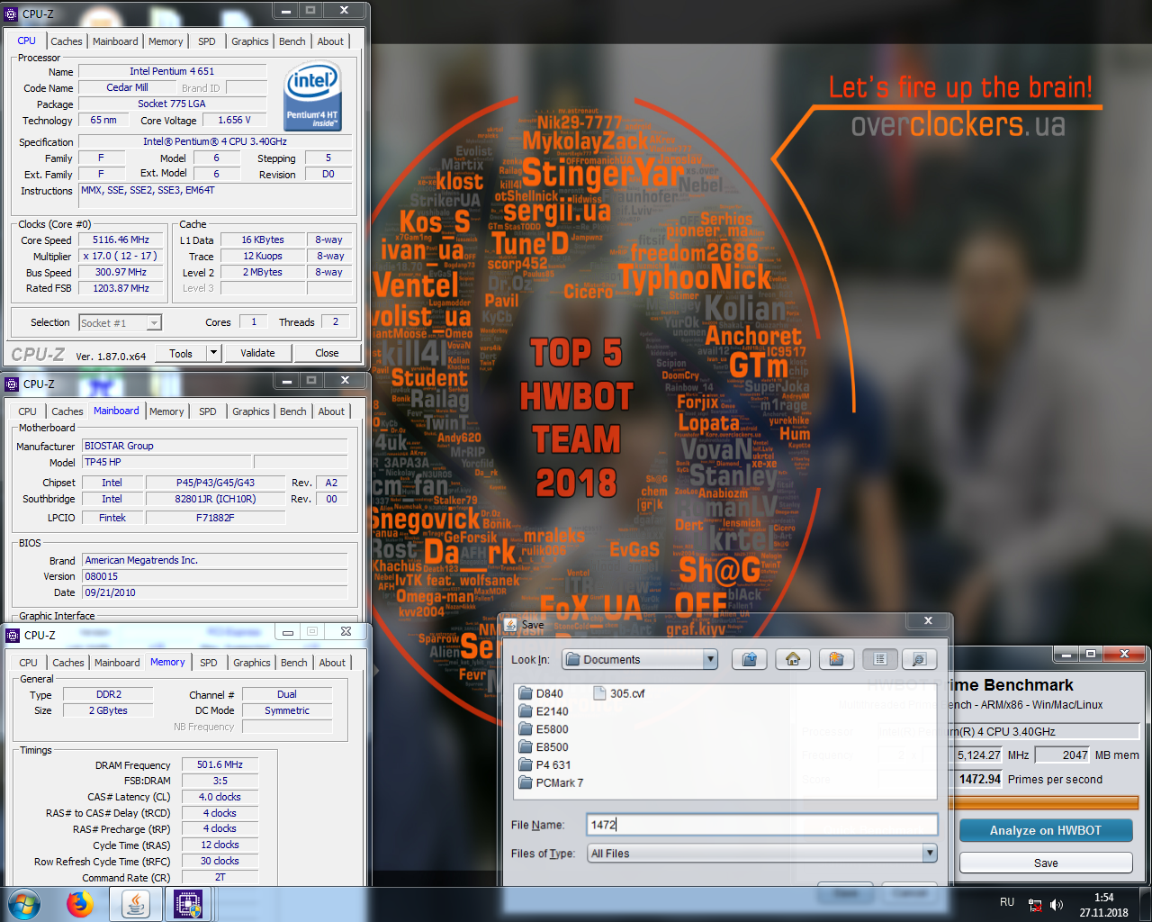Click the processor name Intel Pentium 4 651
Image resolution: width=1152 pixels, height=922 pixels.
click(x=172, y=71)
